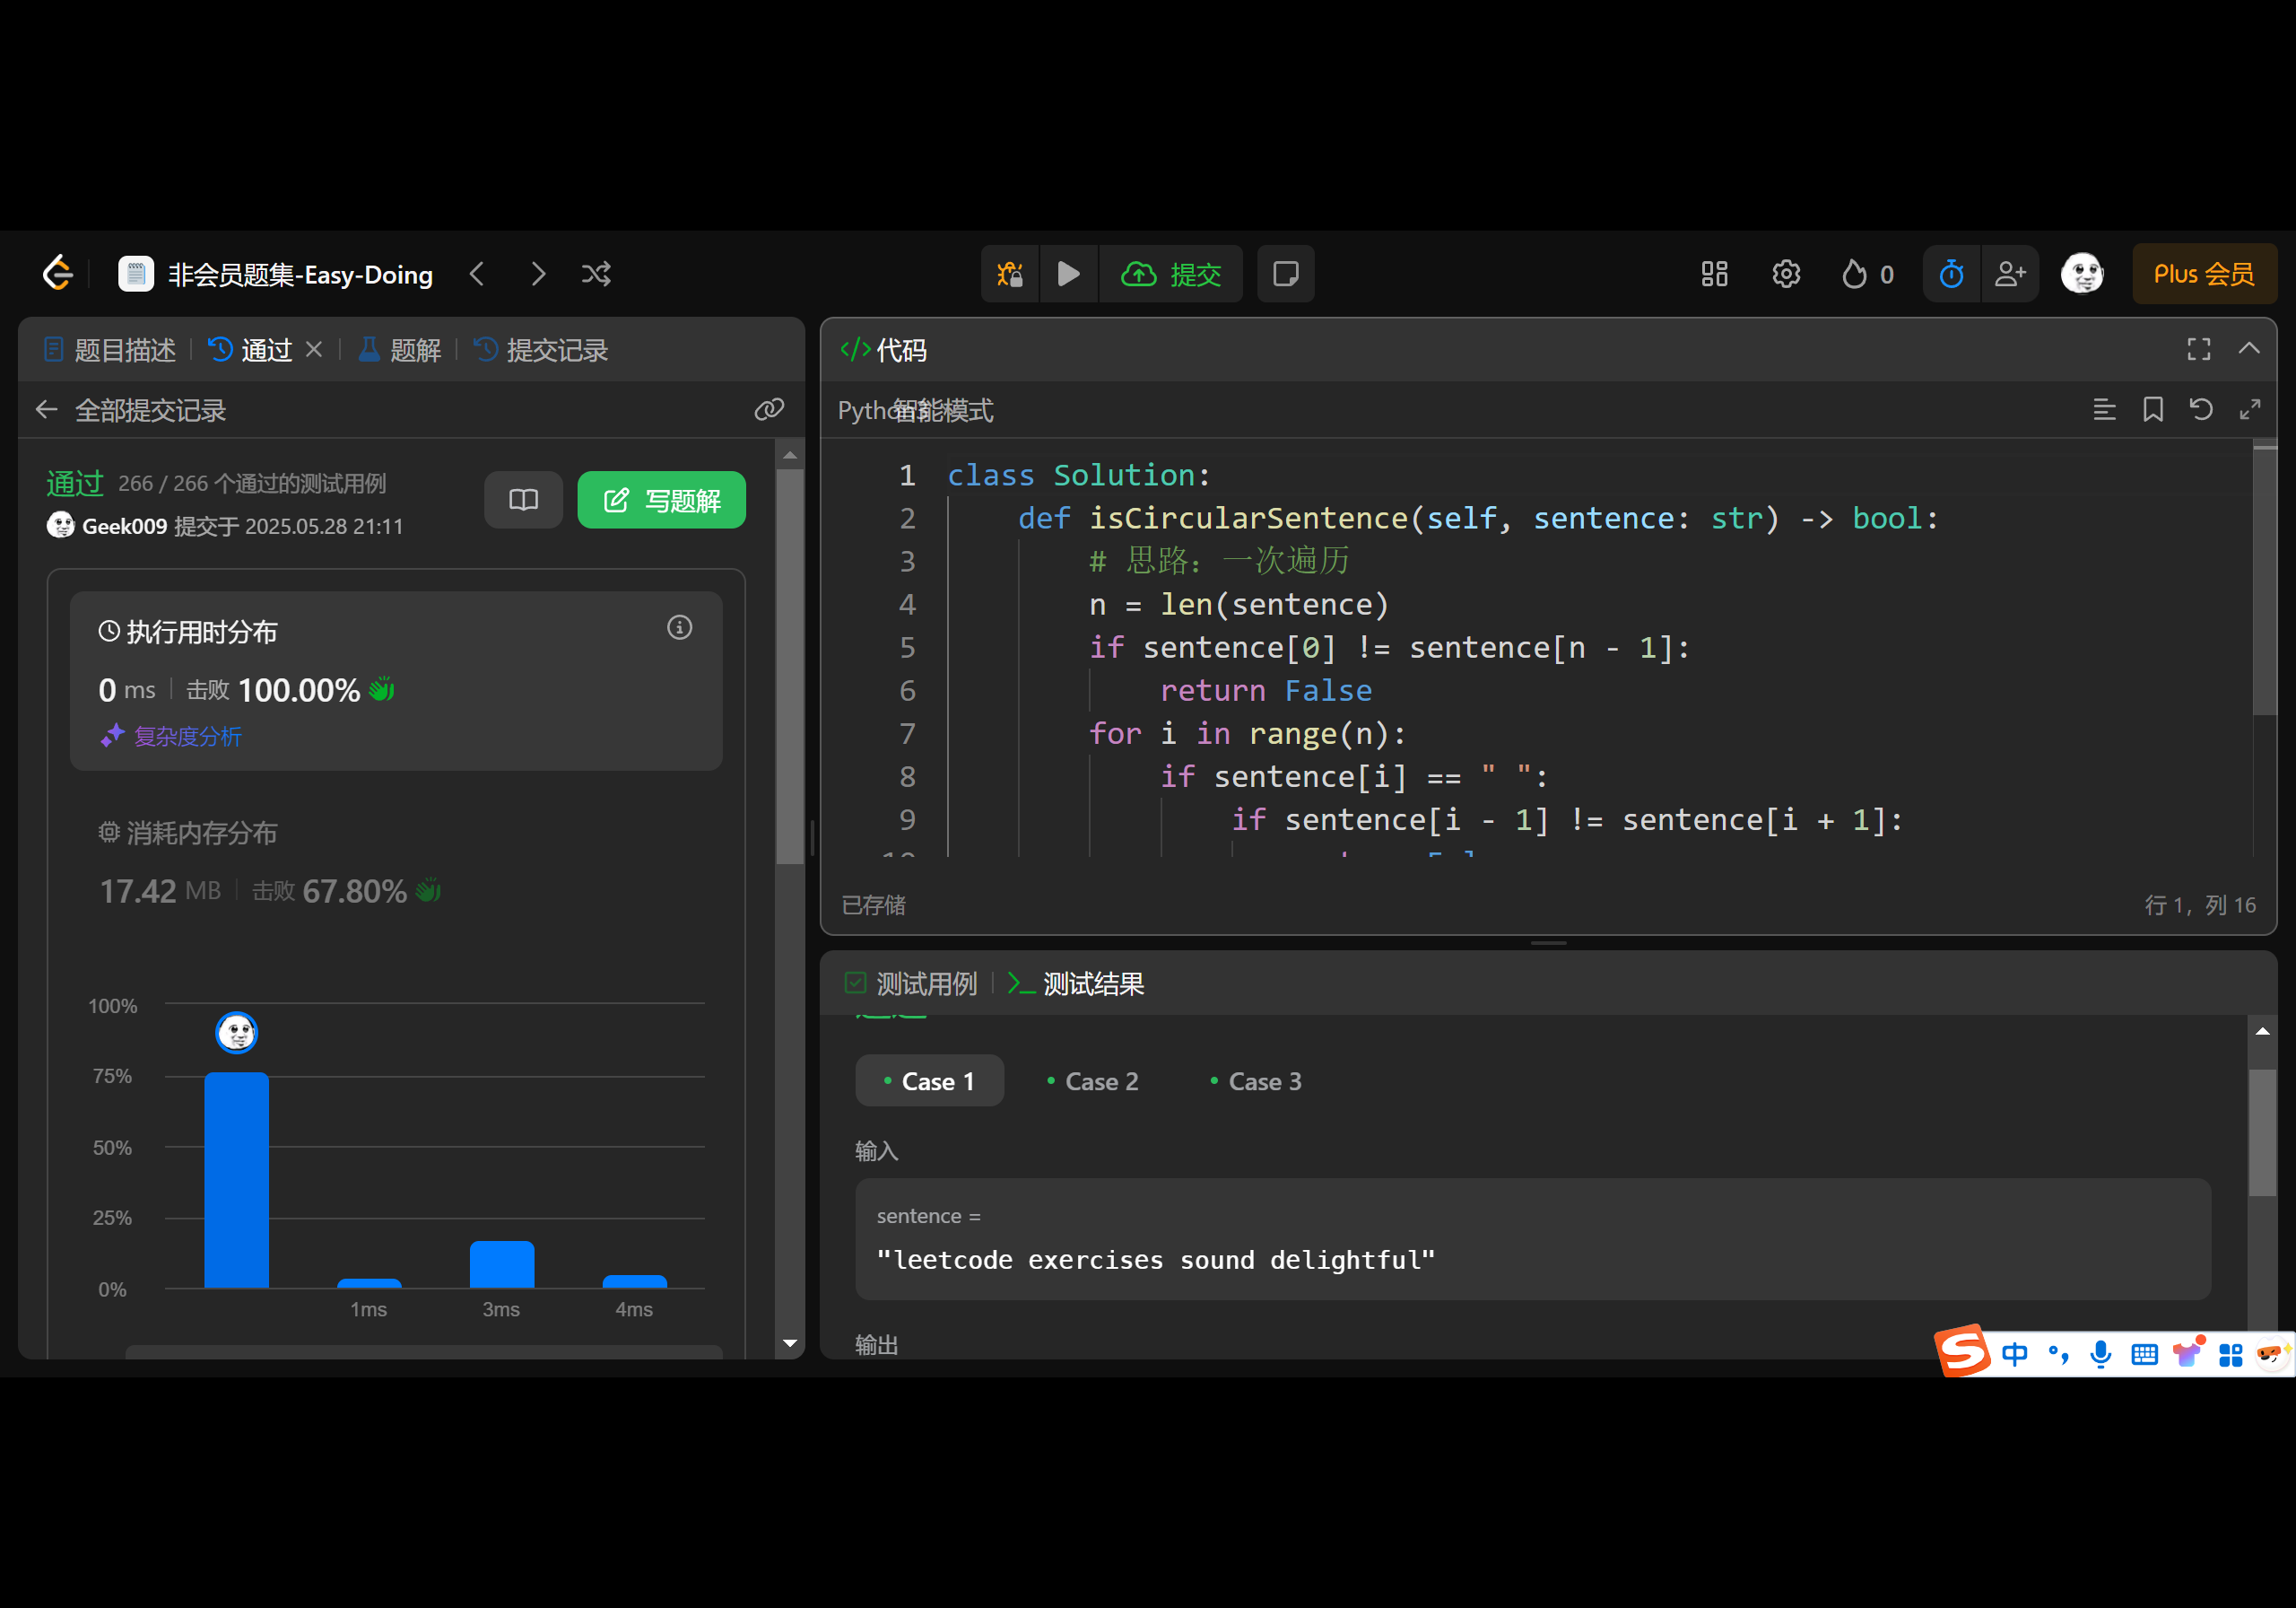
Task: Bookmark the code snippet
Action: click(x=2152, y=409)
